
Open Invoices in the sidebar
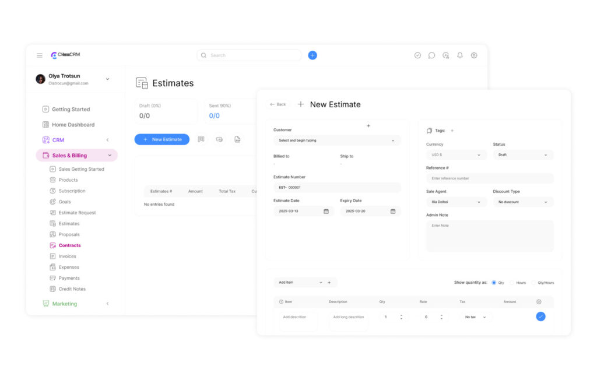click(67, 256)
